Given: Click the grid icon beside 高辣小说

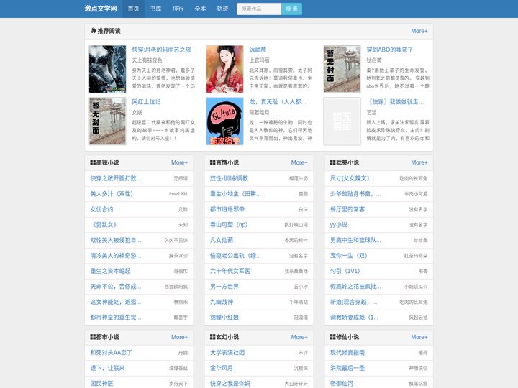Looking at the screenshot, I should coord(93,162).
